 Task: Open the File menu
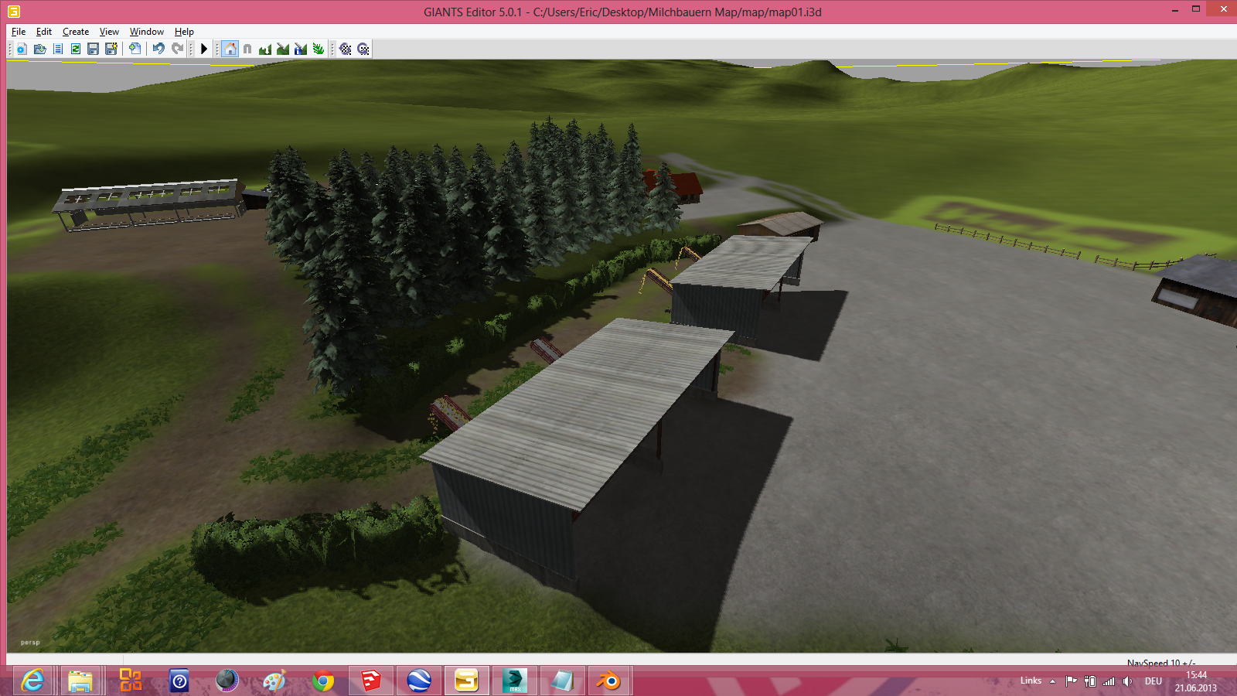coord(19,32)
